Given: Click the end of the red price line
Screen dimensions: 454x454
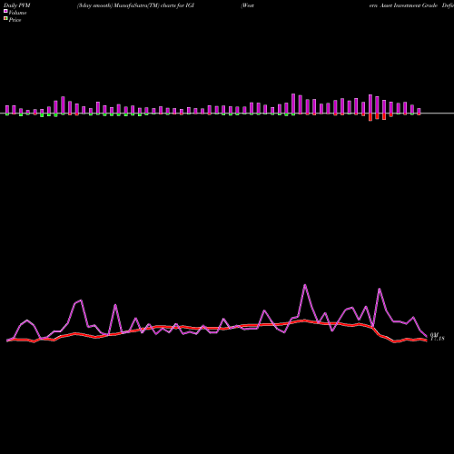Looking at the screenshot, I should (x=426, y=340).
